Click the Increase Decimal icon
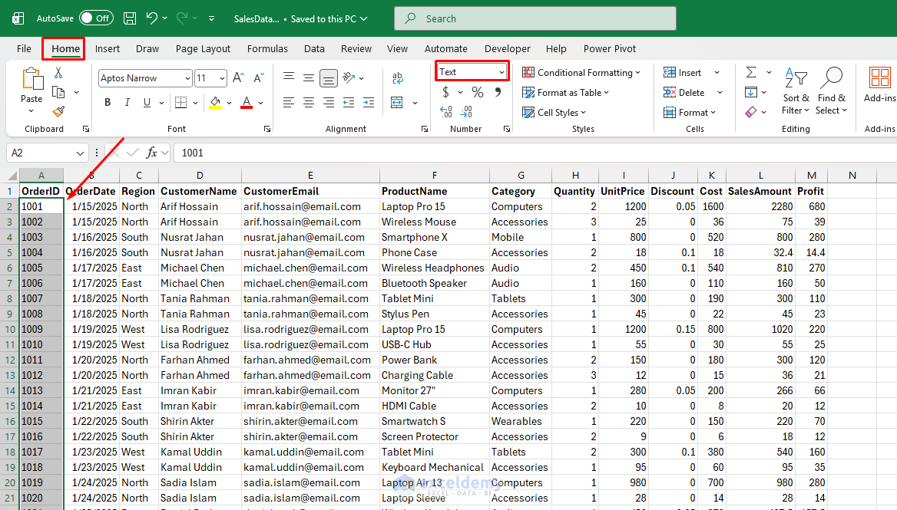 pyautogui.click(x=446, y=111)
